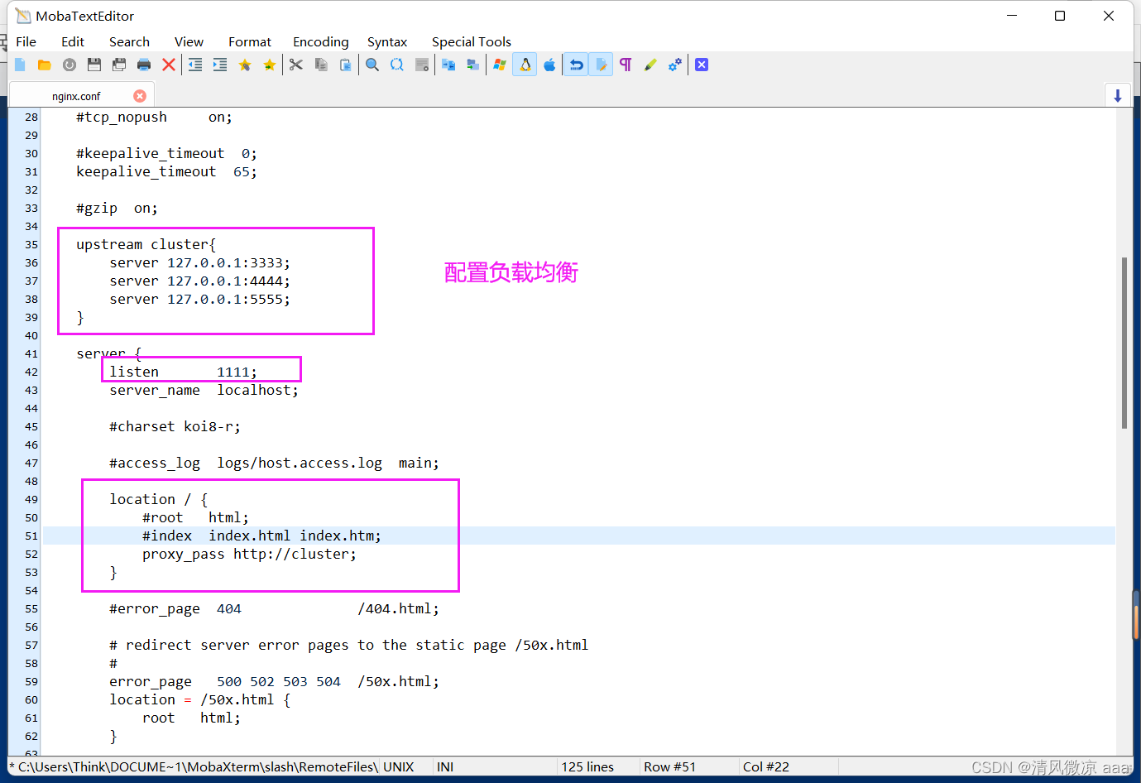Indent selected lines with toolbar icon
The image size is (1141, 783).
pos(220,65)
